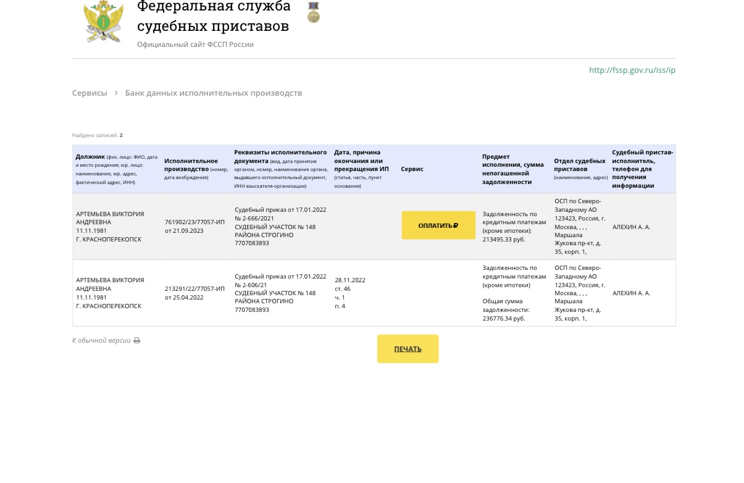
Task: Click the Федеральная служба судебных приставов title
Action: [x=214, y=17]
